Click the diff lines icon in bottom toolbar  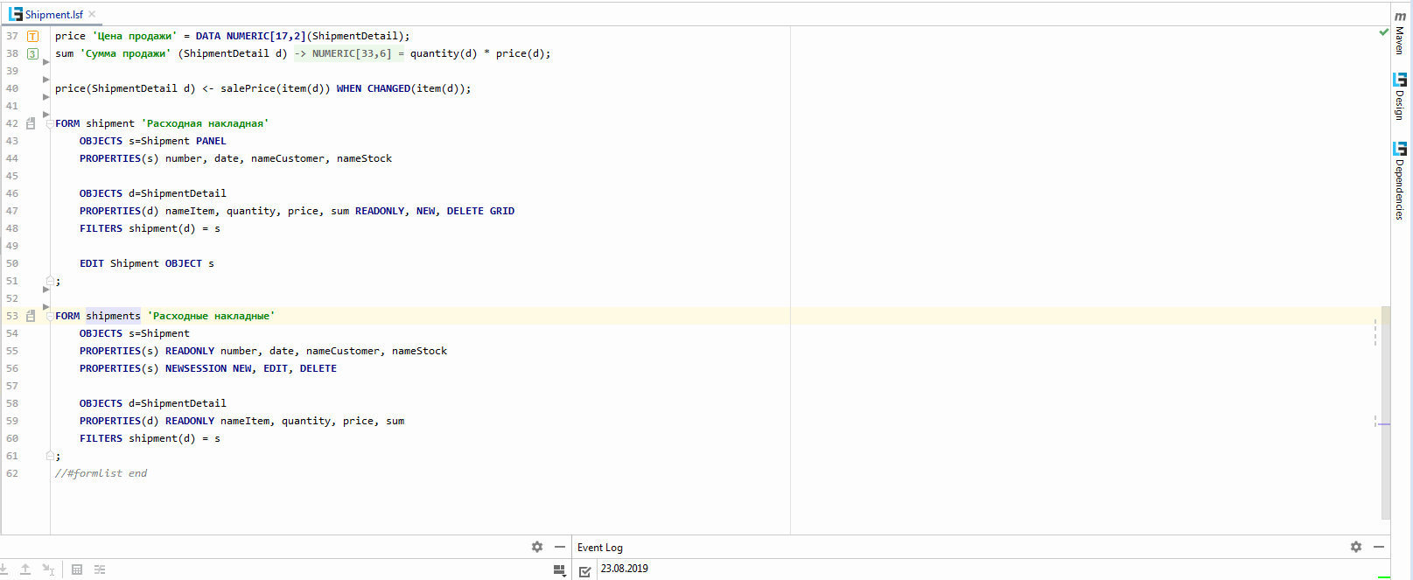point(100,570)
